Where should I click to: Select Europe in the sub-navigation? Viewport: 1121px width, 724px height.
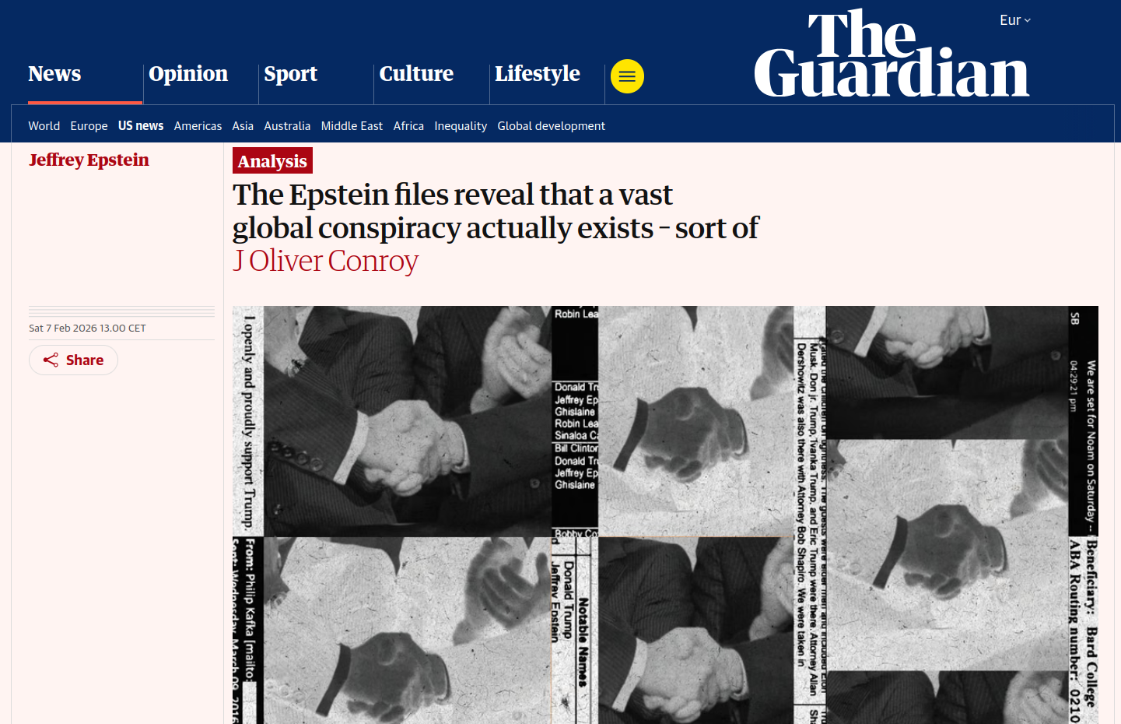coord(89,126)
